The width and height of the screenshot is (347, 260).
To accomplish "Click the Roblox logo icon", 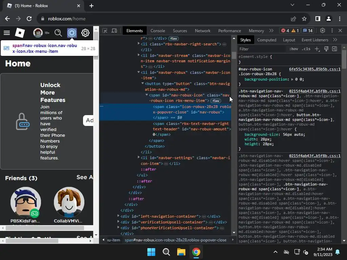I will pos(20,33).
